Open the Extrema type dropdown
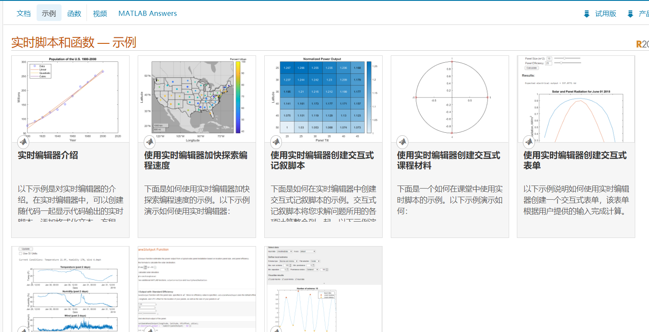Viewport: 649px width, 332px height. 288,261
